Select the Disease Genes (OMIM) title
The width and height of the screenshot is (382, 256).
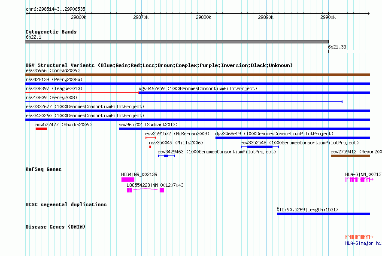(x=55, y=227)
